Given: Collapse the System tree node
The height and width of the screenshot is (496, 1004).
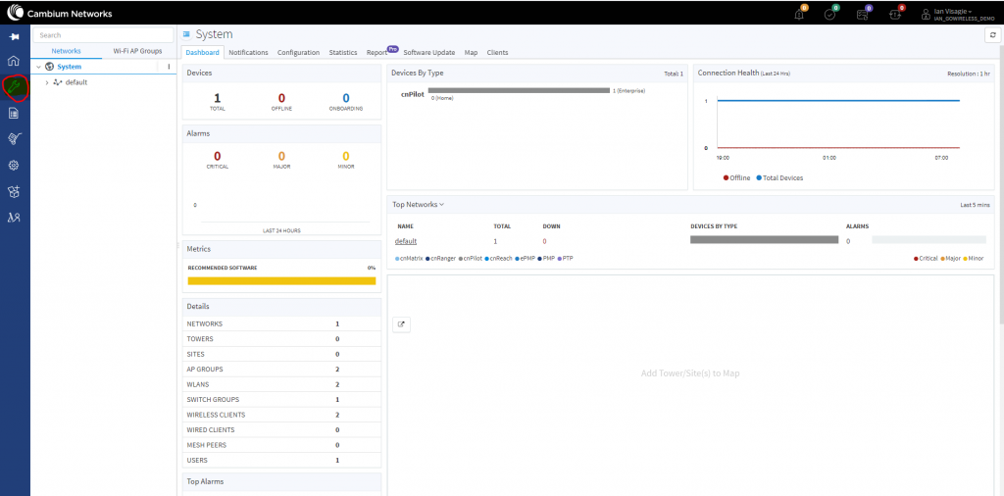Looking at the screenshot, I should [x=38, y=67].
